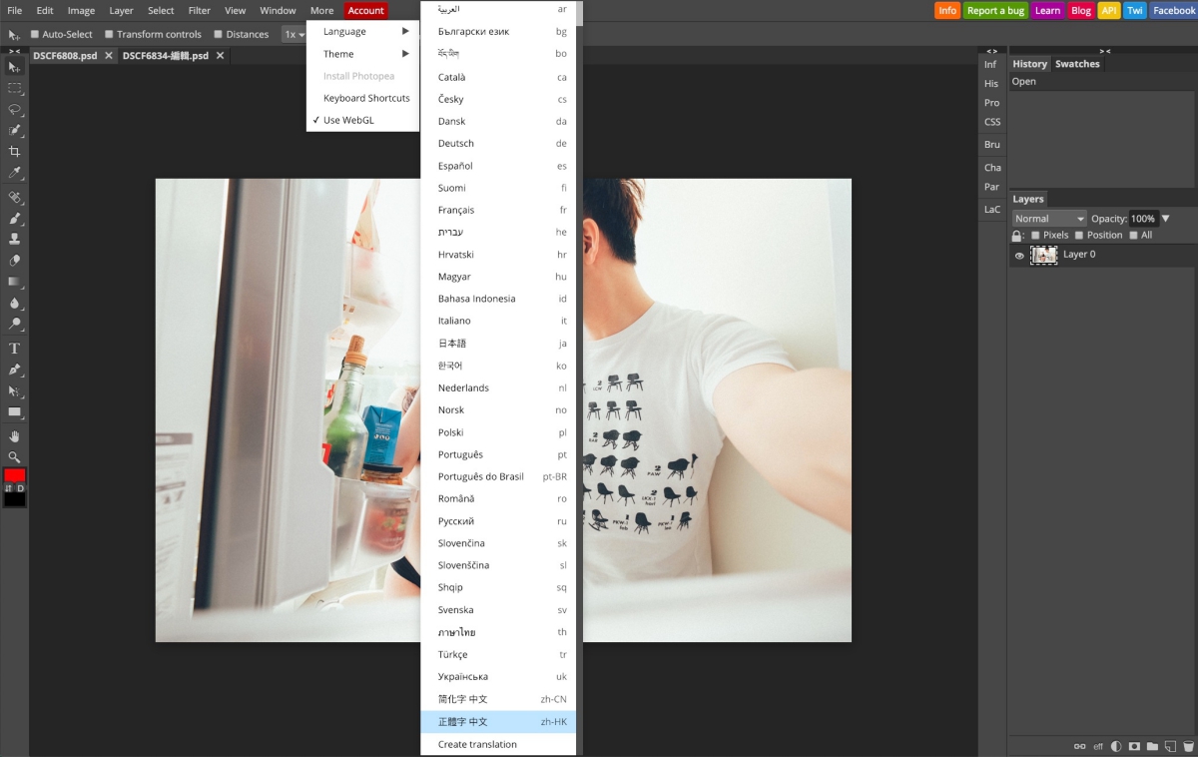
Task: Select the Brush tool
Action: pyautogui.click(x=14, y=218)
